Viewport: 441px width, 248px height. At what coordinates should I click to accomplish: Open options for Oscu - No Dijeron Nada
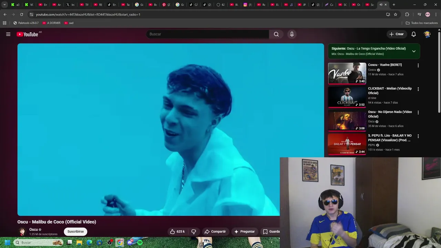[418, 113]
